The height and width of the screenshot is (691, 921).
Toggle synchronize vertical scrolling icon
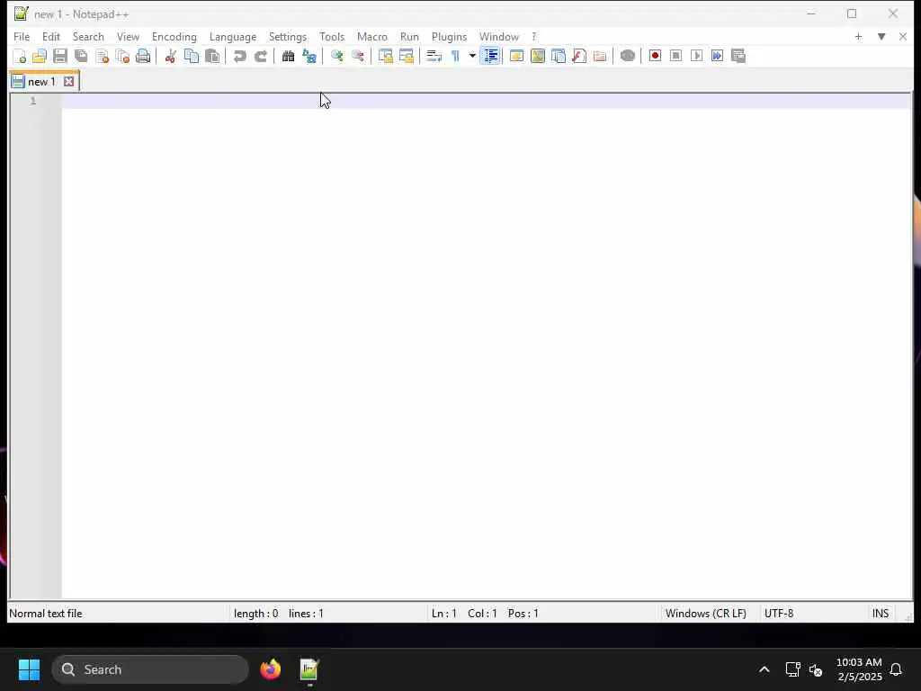pos(385,56)
